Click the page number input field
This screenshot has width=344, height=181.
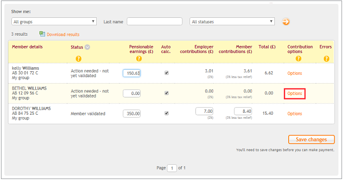(172, 168)
